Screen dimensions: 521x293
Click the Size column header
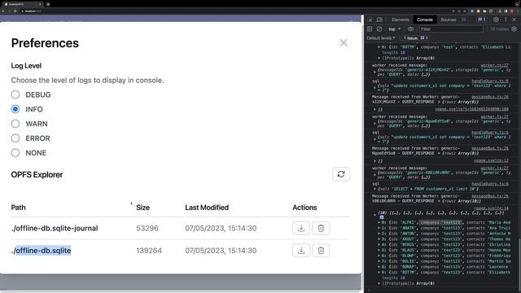143,208
